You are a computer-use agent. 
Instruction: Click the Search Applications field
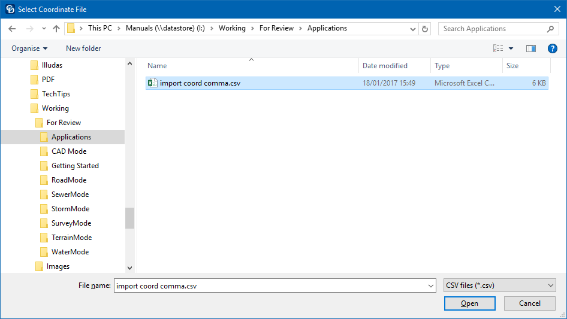491,29
